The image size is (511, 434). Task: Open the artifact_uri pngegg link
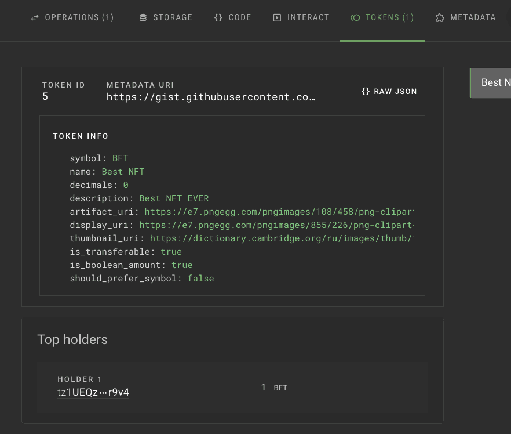click(x=280, y=212)
